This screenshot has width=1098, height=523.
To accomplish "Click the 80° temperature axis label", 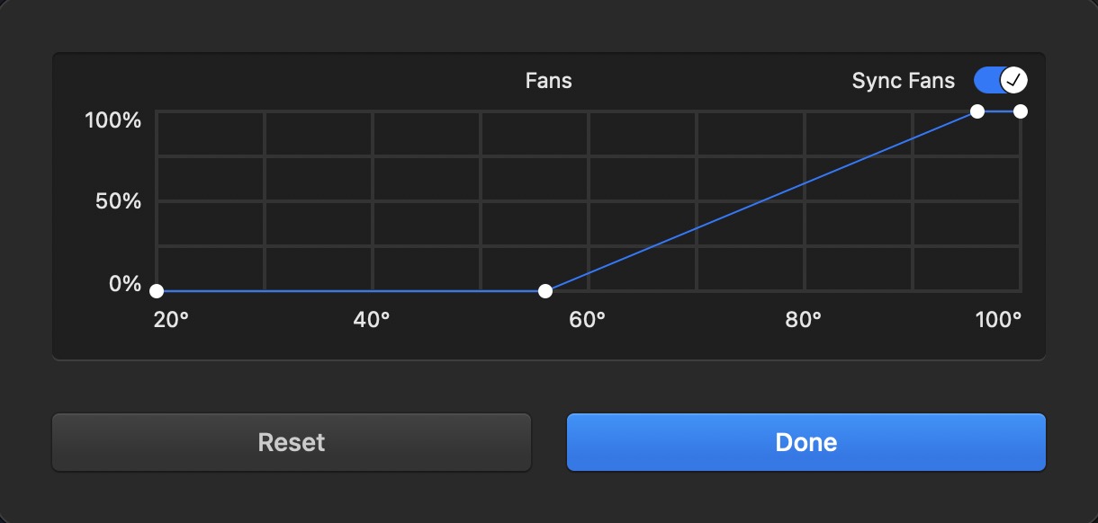I will pyautogui.click(x=804, y=320).
